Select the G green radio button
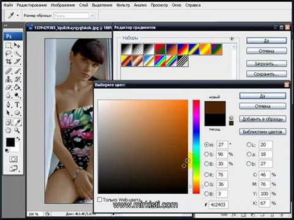 click(206, 184)
